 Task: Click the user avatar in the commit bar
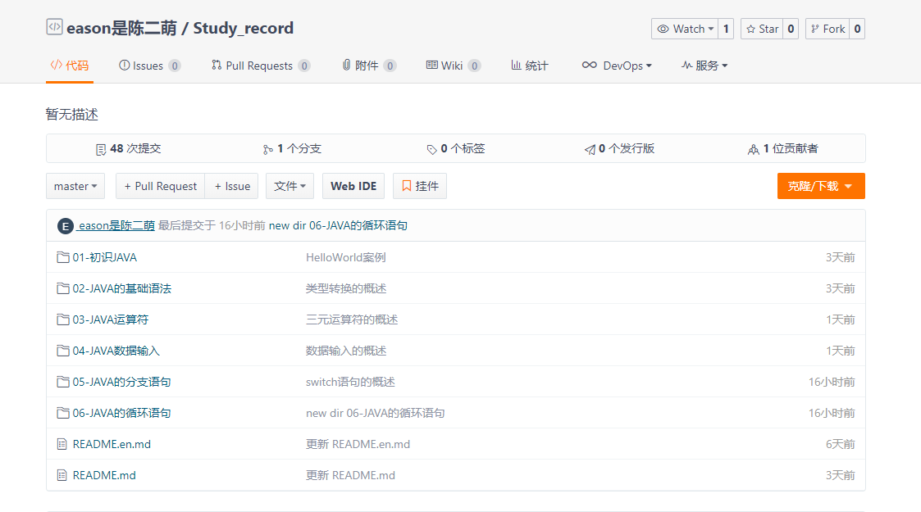coord(66,226)
